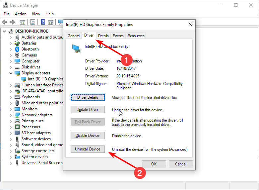Go back with the toolbar left arrow

(x=4, y=22)
